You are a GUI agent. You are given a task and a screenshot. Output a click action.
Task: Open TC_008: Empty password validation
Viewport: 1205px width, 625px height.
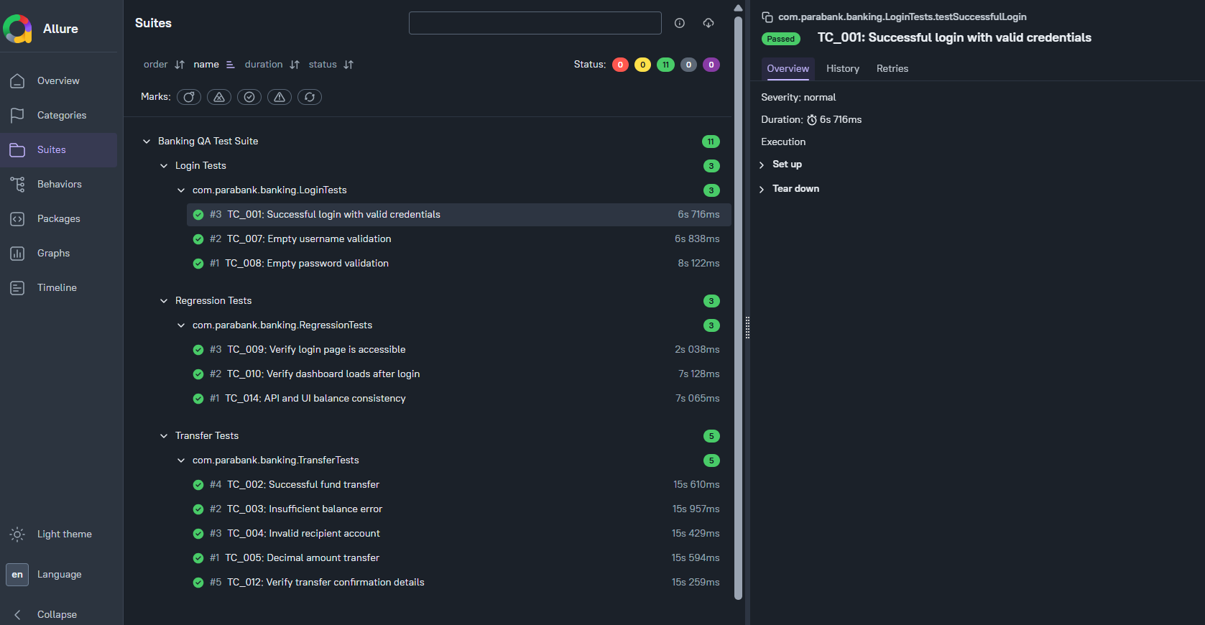[459, 264]
